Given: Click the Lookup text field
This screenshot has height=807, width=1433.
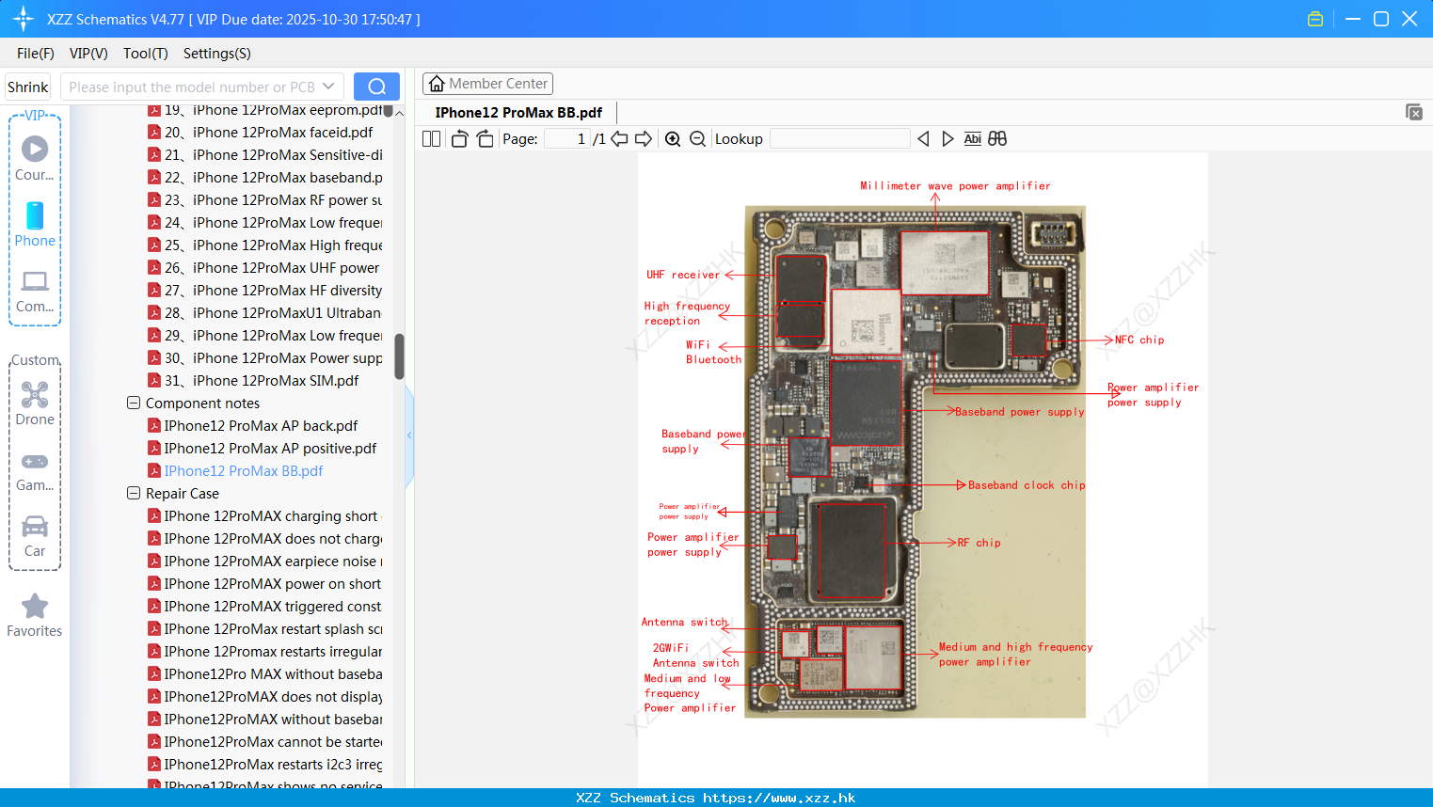Looking at the screenshot, I should click(x=839, y=138).
